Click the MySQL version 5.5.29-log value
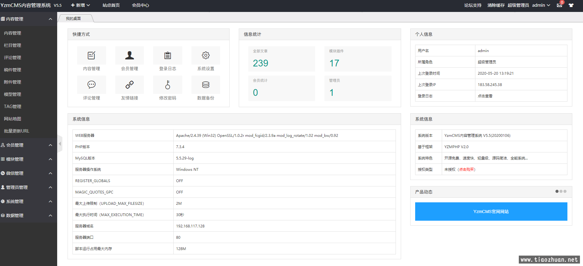The image size is (583, 266). pos(185,158)
